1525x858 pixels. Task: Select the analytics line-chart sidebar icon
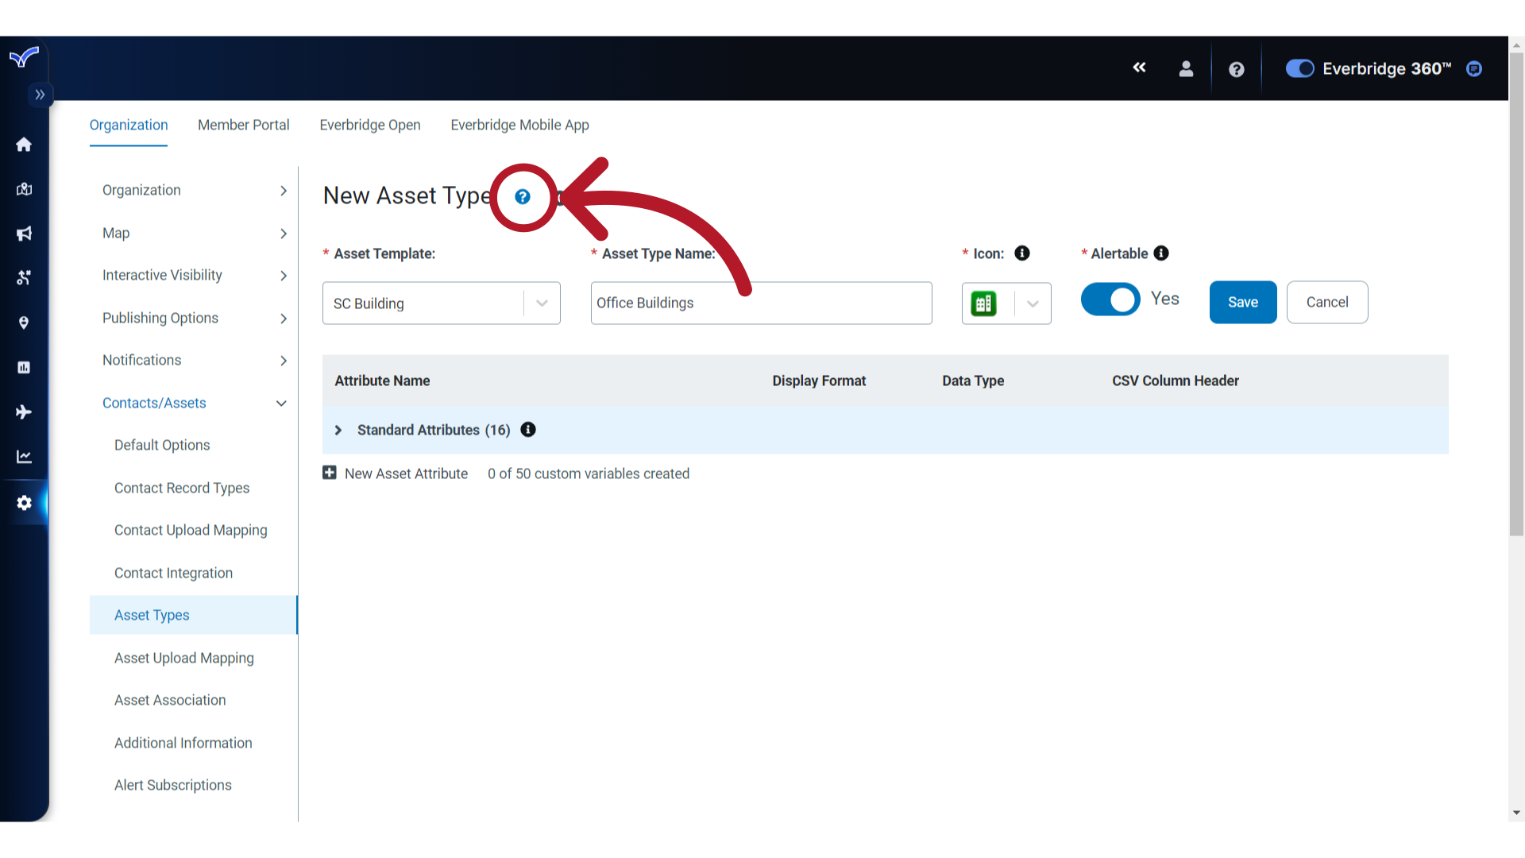(x=24, y=456)
